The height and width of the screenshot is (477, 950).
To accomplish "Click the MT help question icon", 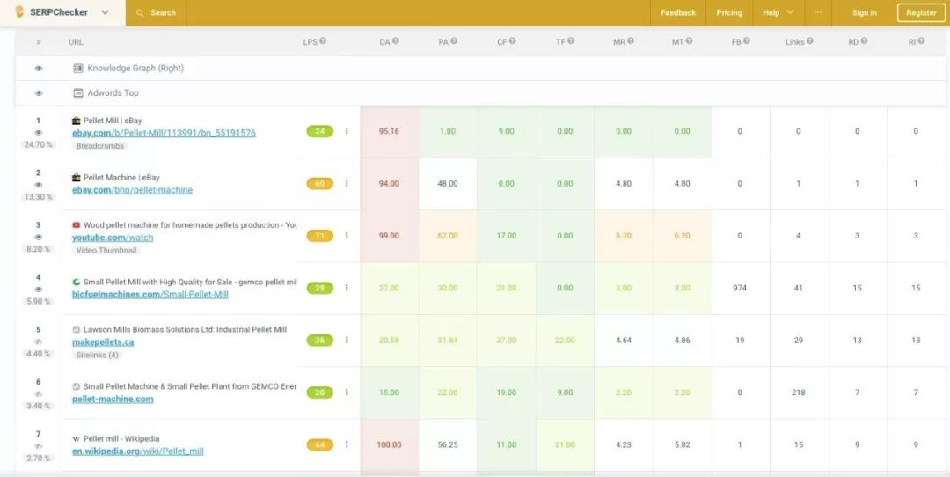I will click(x=689, y=41).
